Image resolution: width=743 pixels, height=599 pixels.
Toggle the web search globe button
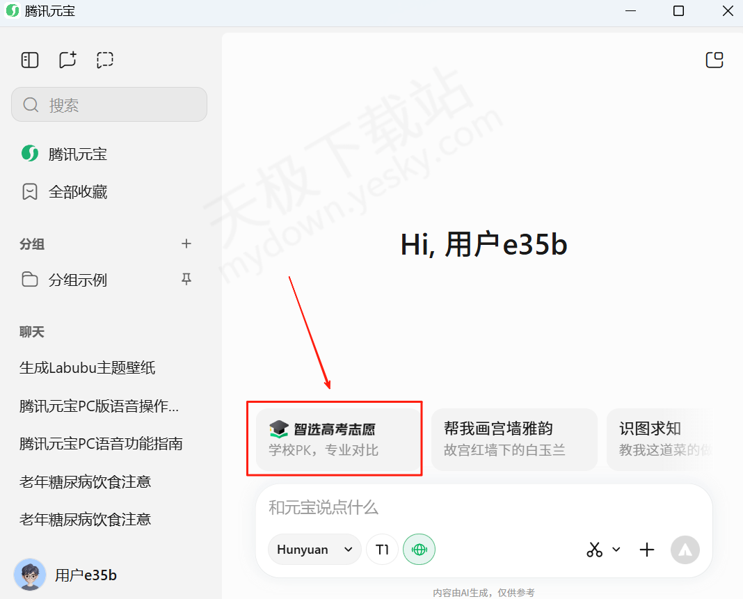point(419,550)
